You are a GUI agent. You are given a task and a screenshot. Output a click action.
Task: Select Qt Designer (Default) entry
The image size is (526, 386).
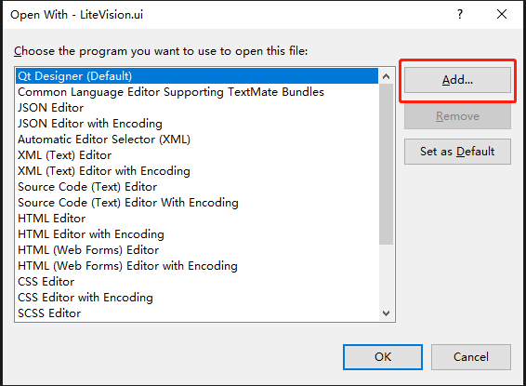(x=197, y=76)
